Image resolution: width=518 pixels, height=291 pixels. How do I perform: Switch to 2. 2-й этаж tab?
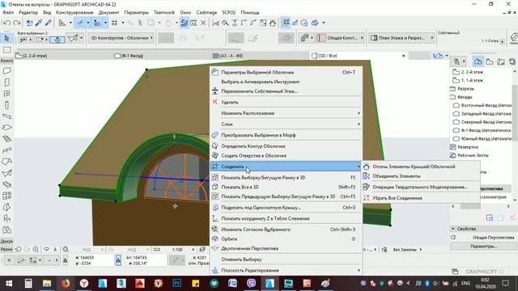pos(32,56)
